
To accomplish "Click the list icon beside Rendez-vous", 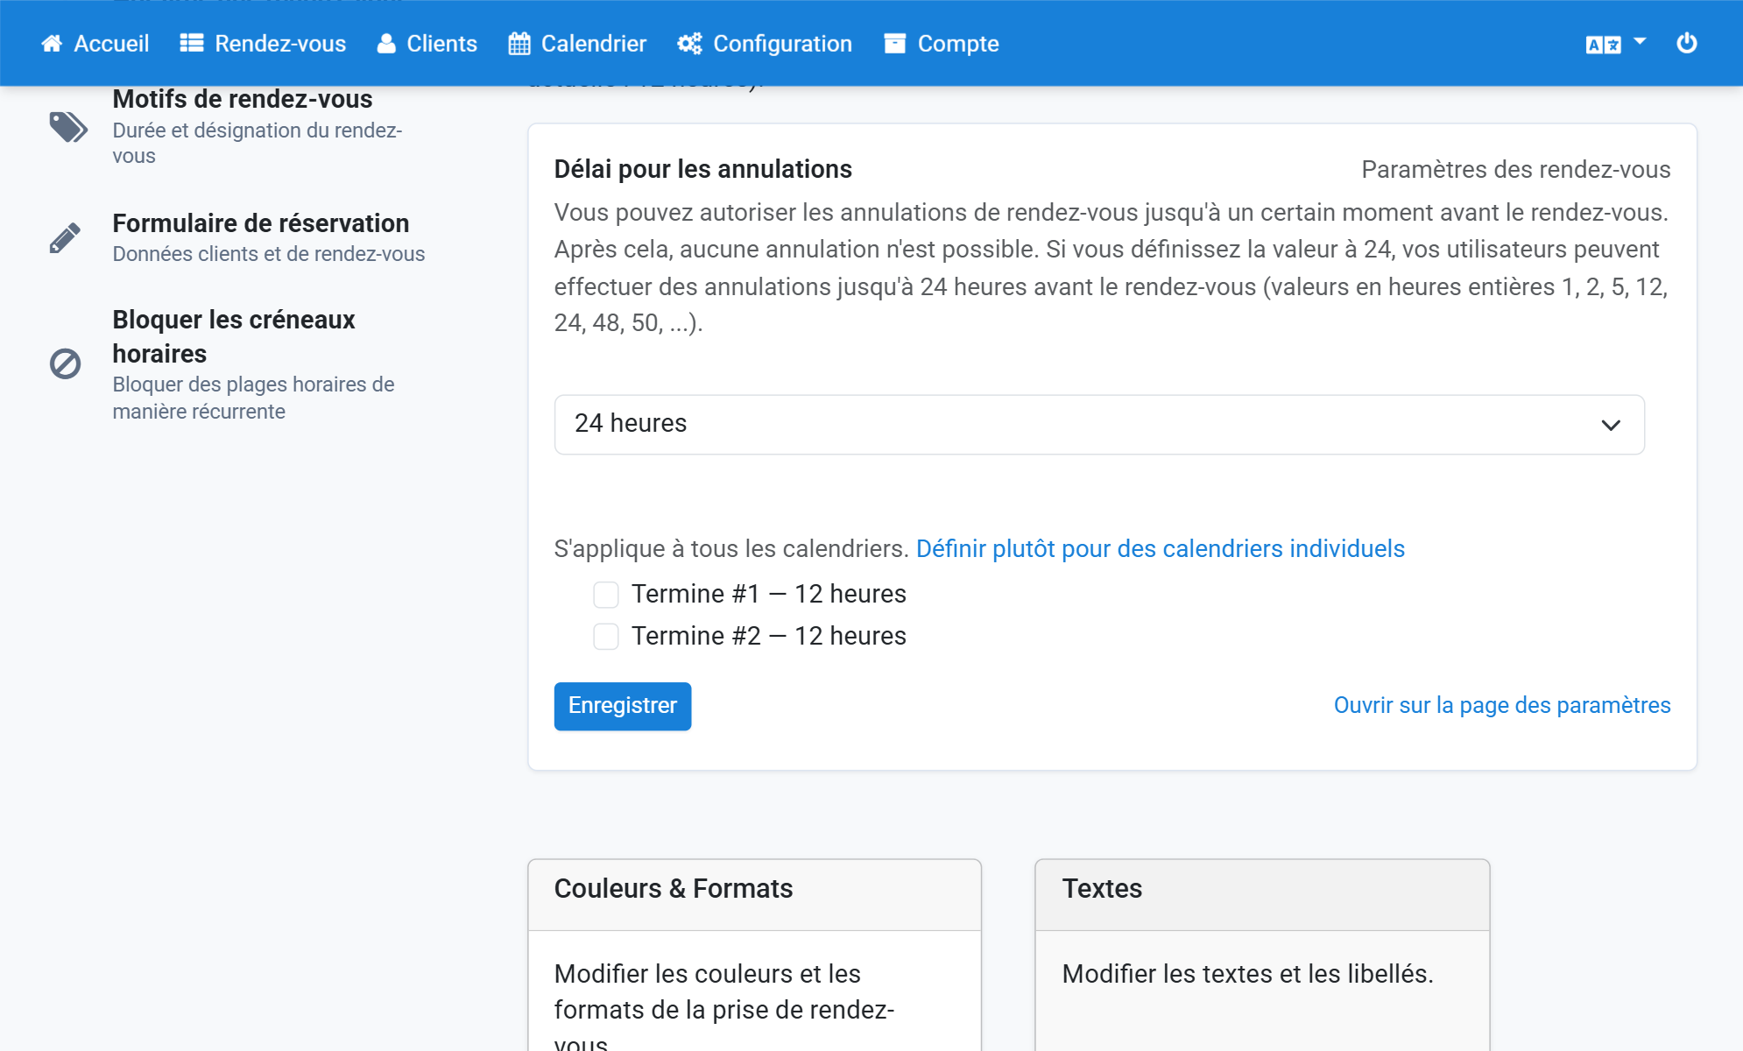I will (192, 44).
